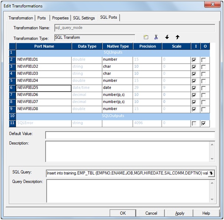Select the SQL Ports tab
Image resolution: width=224 pixels, height=220 pixels.
[x=108, y=17]
